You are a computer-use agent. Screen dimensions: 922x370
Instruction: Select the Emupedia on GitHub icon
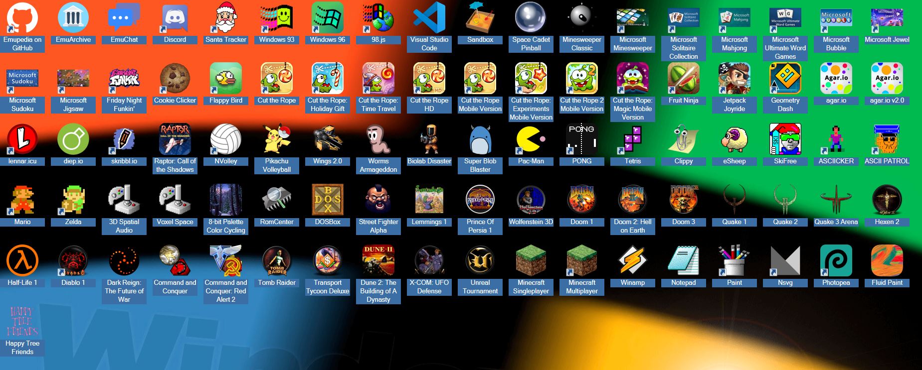(22, 18)
